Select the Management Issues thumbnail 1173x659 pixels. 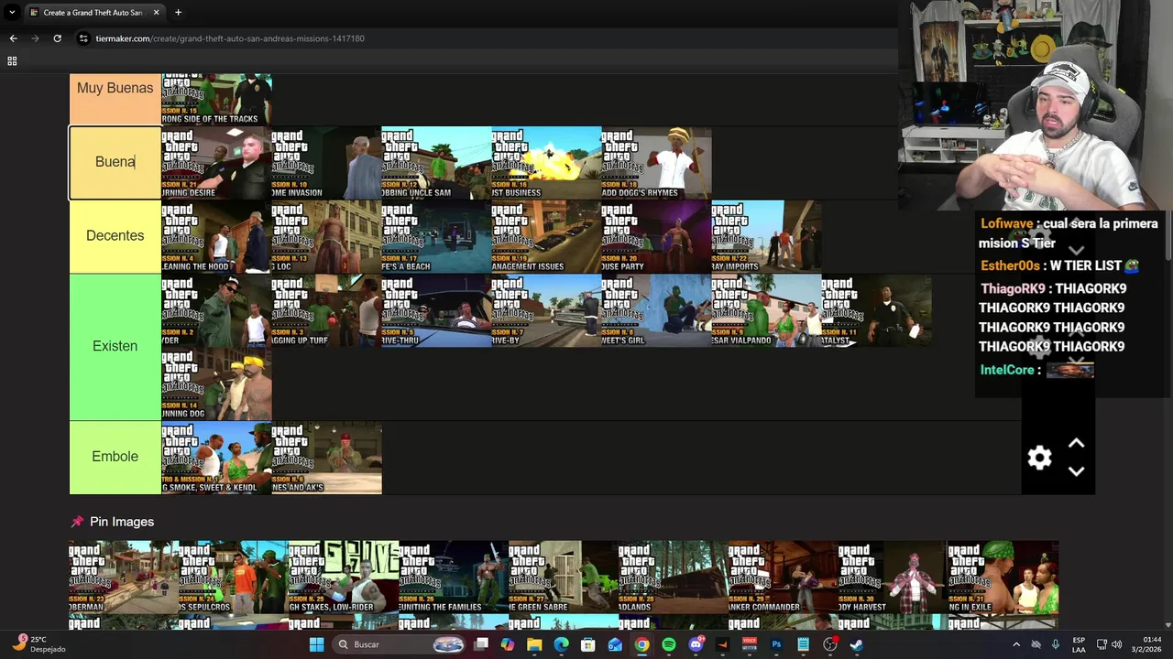click(546, 236)
